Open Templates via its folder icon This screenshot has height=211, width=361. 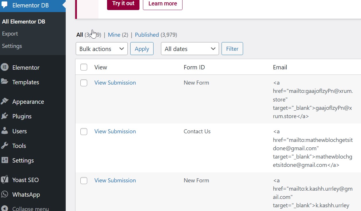click(4, 82)
